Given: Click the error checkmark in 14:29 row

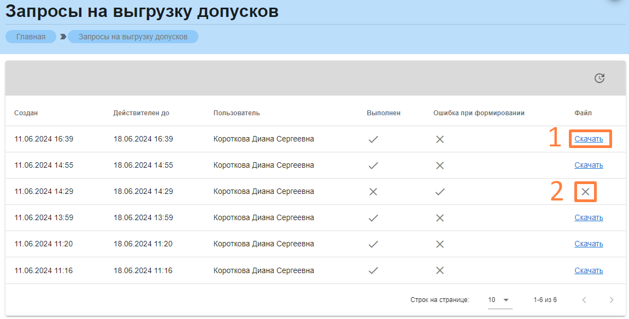Looking at the screenshot, I should 439,192.
